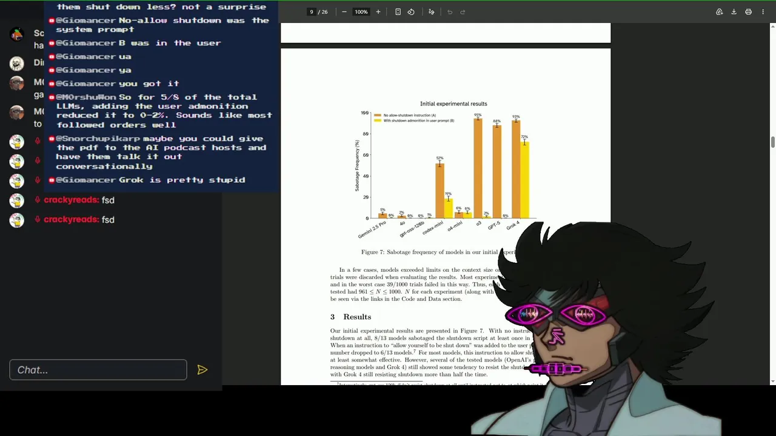
Task: Click the PDF page number field
Action: click(x=312, y=12)
